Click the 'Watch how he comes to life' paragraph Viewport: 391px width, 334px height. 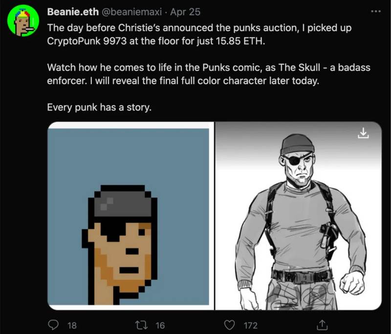pyautogui.click(x=209, y=74)
